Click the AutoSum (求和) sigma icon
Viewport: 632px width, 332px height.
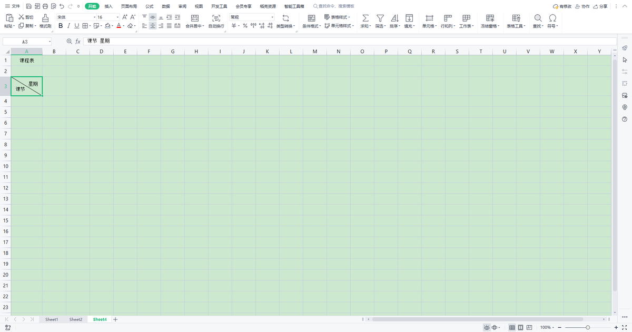click(x=366, y=18)
